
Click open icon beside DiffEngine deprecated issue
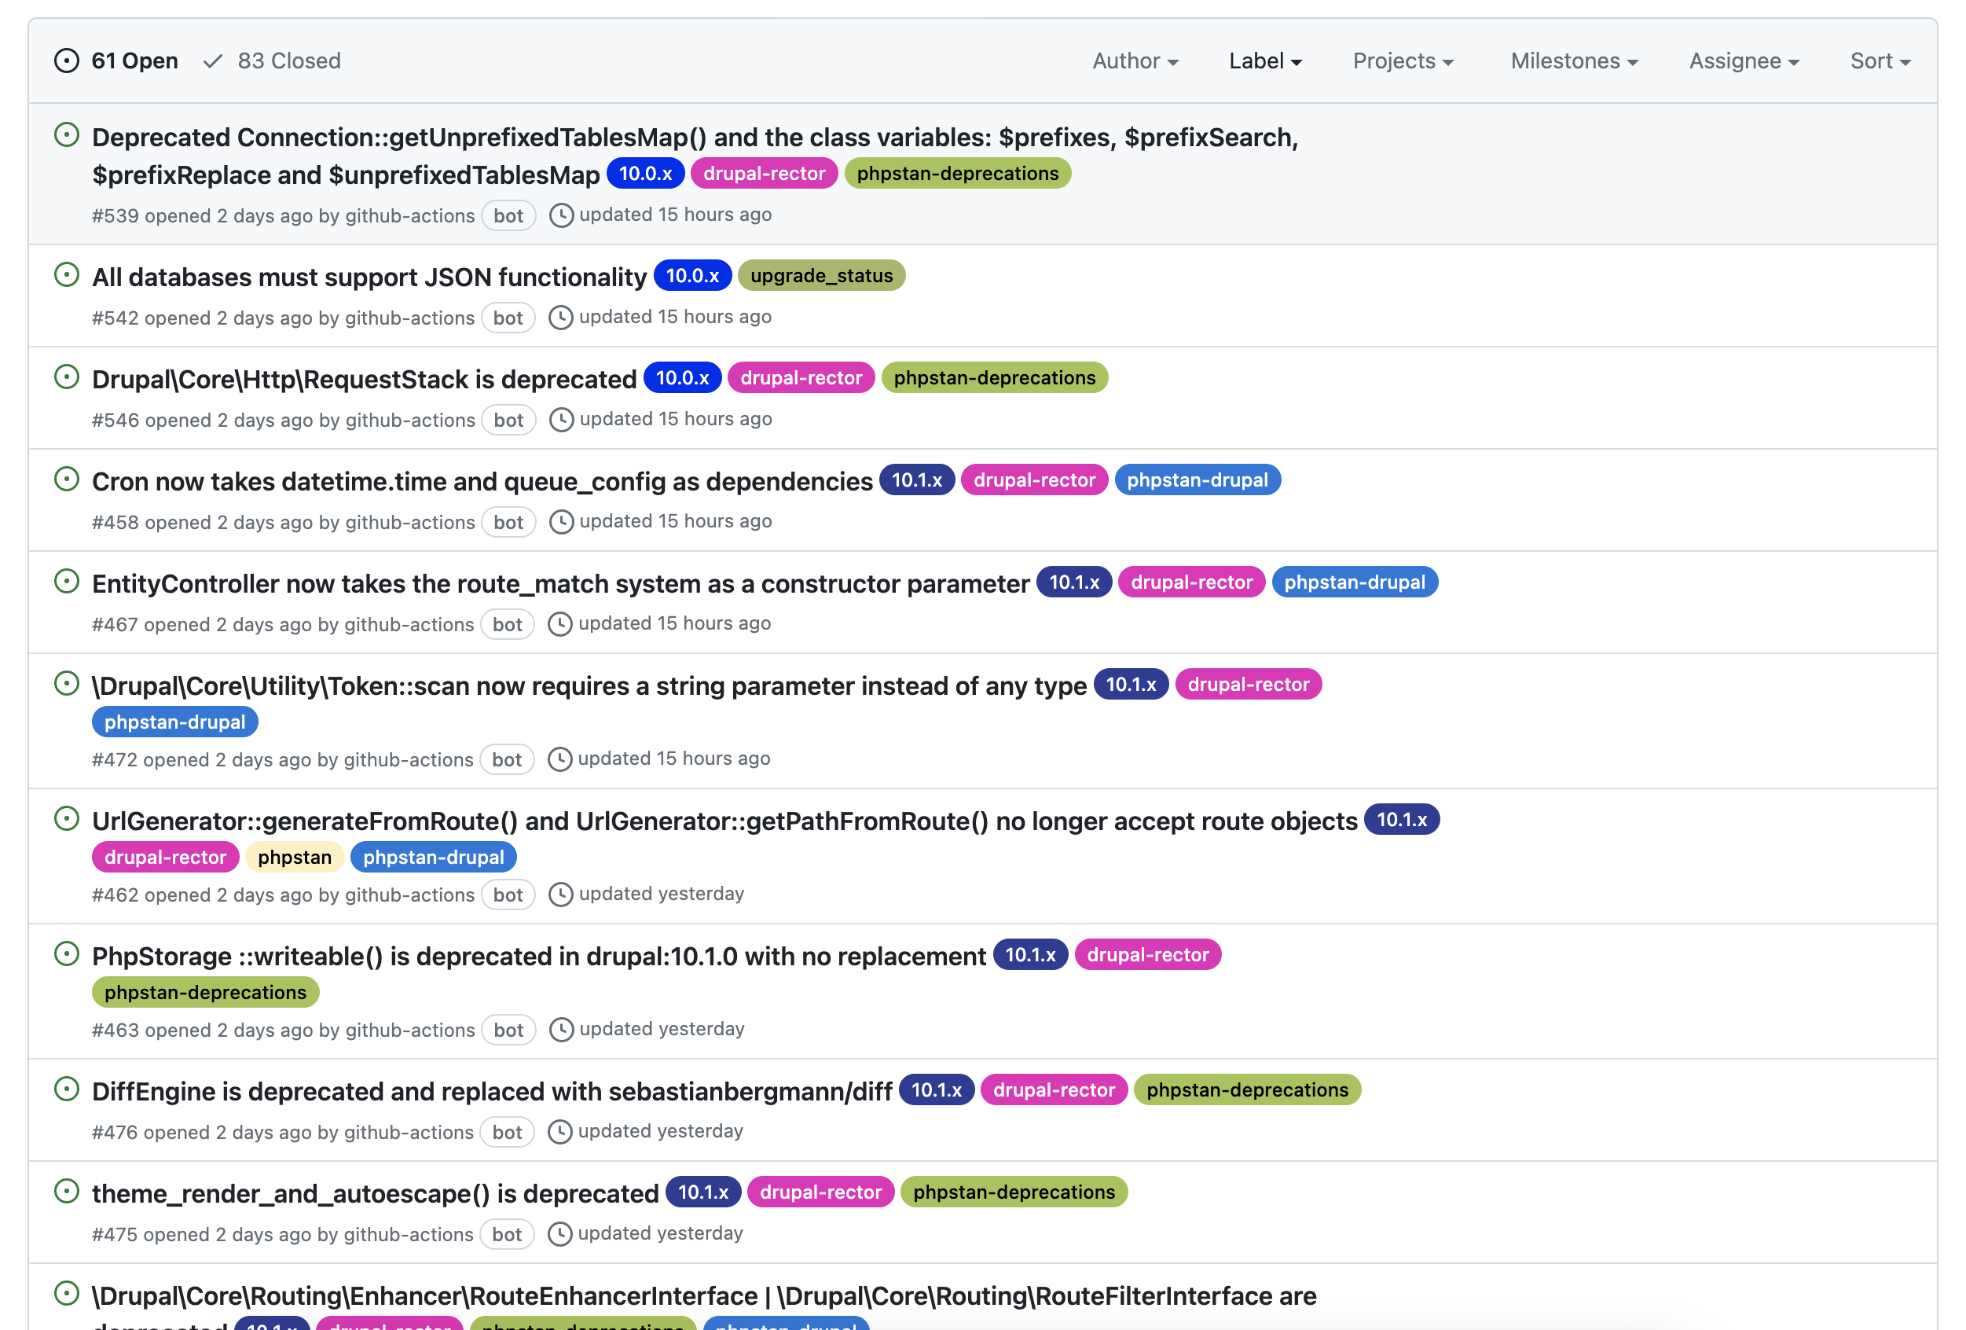coord(66,1089)
